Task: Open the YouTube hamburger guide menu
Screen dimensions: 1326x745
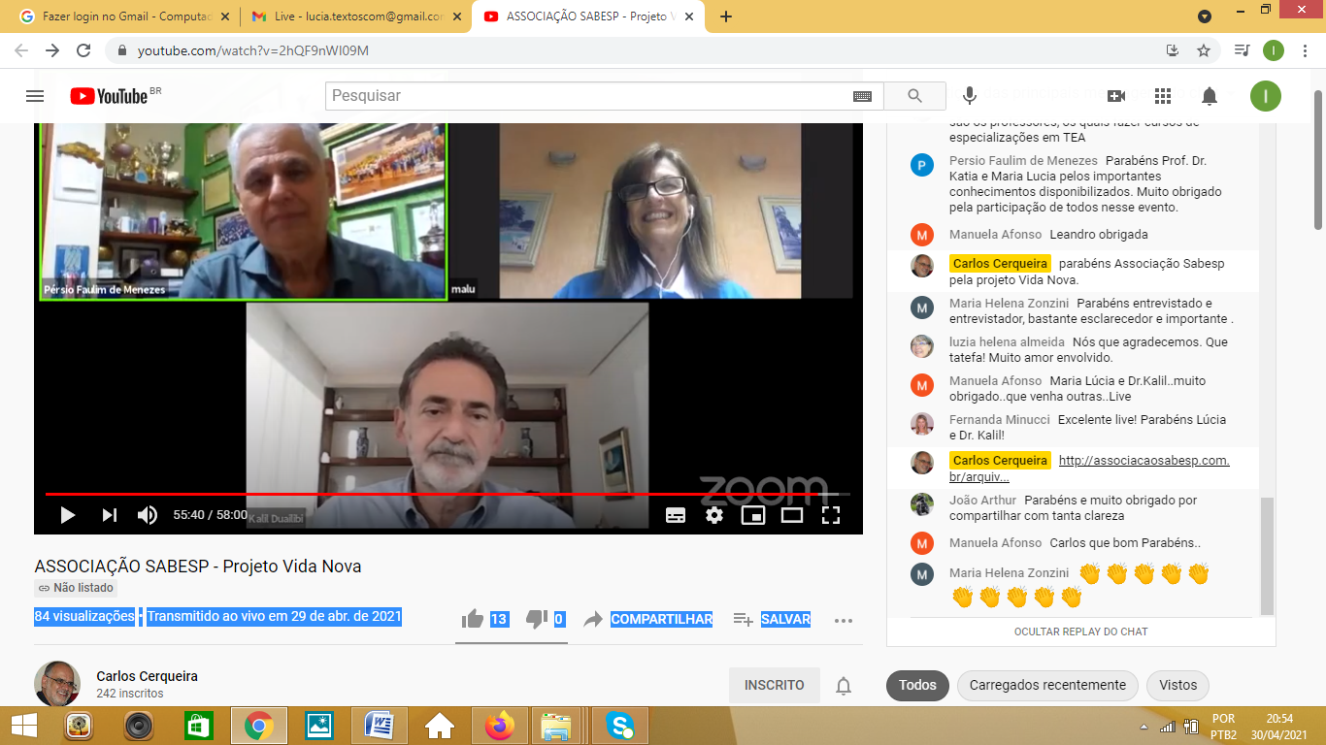Action: (x=35, y=96)
